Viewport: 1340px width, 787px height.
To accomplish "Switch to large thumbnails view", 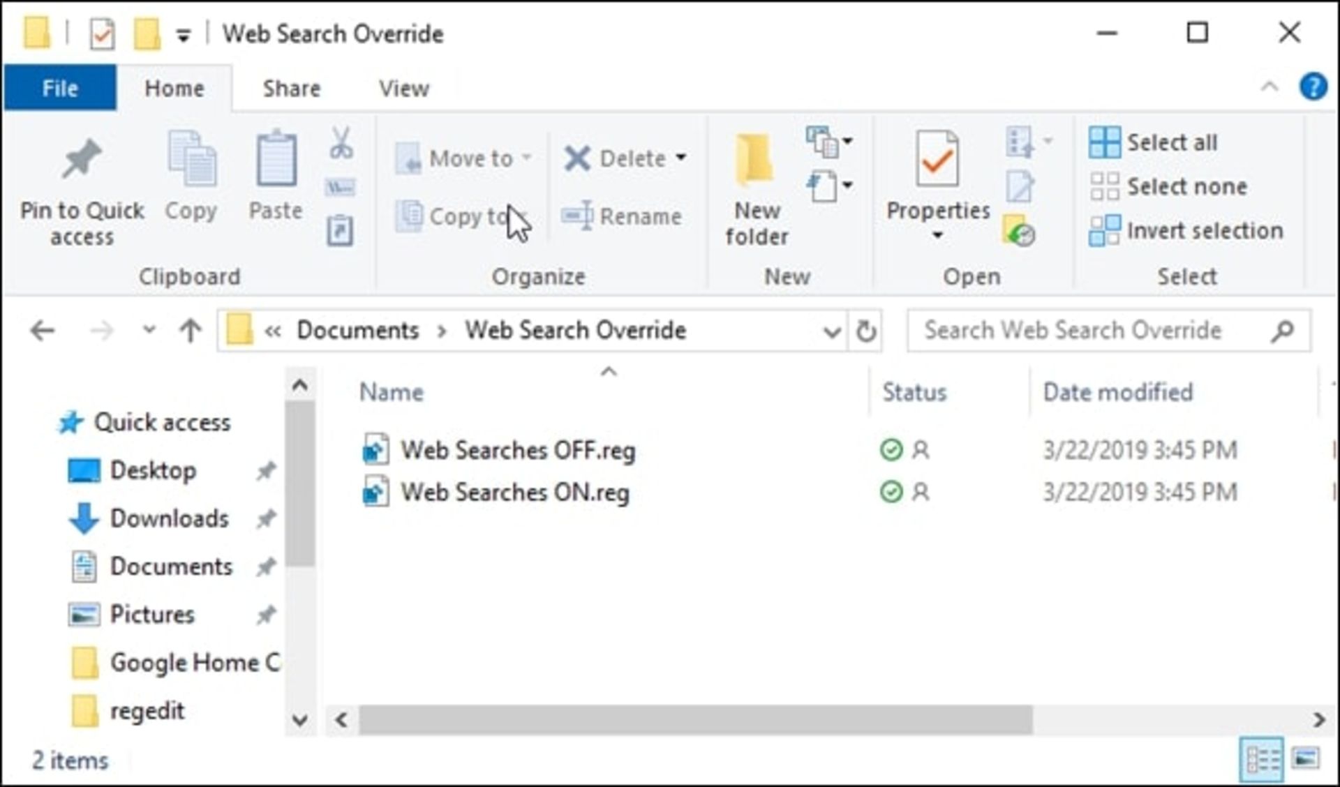I will 1305,758.
